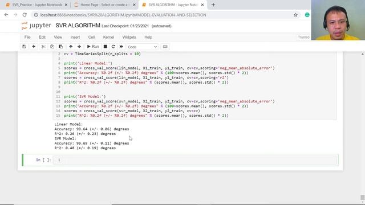This screenshot has width=365, height=205.
Task: Move selected cell down arrow
Action: pyautogui.click(x=79, y=47)
